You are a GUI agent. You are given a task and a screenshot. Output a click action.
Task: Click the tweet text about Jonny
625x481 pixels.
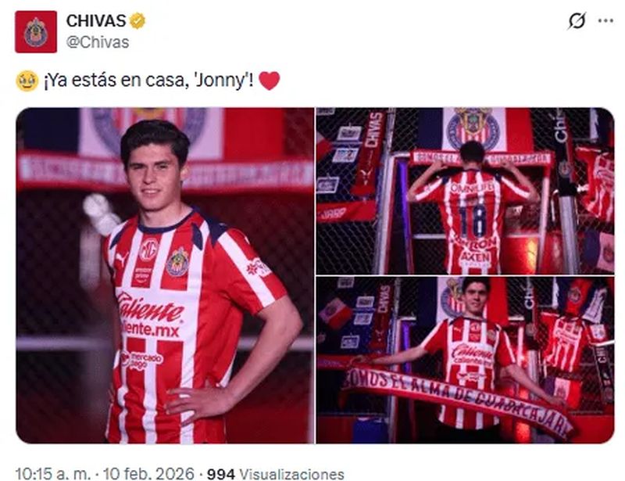(148, 81)
